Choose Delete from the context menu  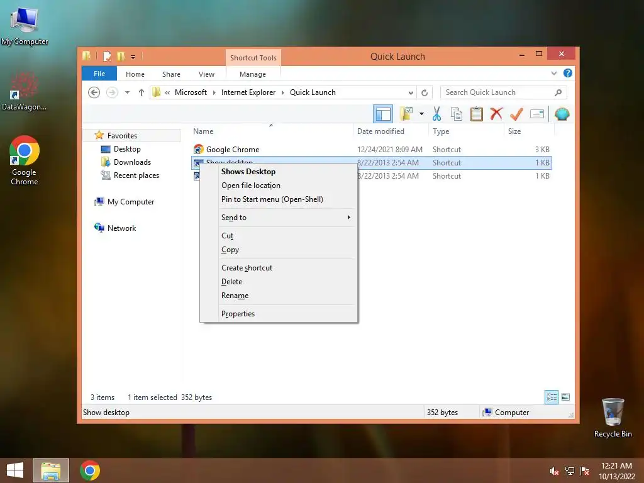pos(231,282)
